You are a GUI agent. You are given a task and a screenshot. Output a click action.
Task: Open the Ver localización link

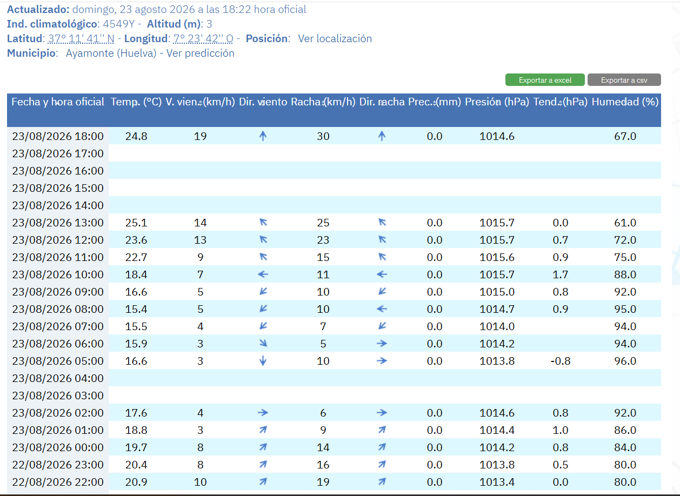point(335,38)
